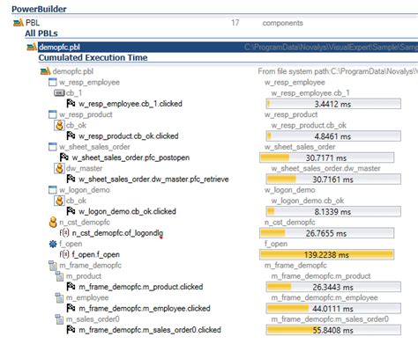Click the gear icon beside f_open
The image size is (418, 344).
(x=53, y=244)
